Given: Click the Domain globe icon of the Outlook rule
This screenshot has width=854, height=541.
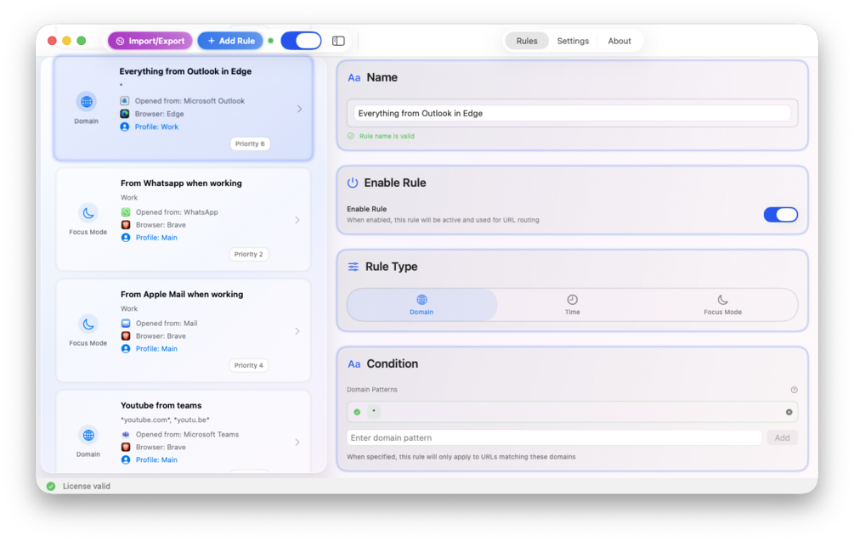Looking at the screenshot, I should coord(87,101).
